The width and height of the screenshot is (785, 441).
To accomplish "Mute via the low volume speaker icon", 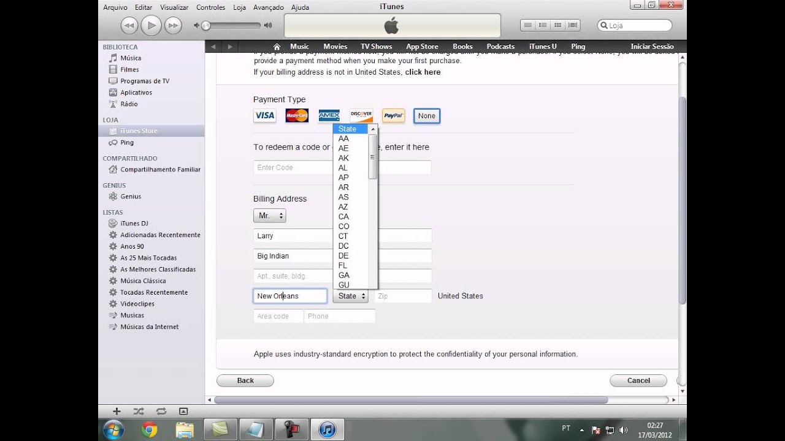I will (x=197, y=25).
